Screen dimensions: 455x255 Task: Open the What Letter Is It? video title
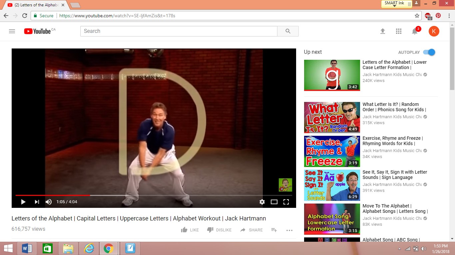pyautogui.click(x=394, y=107)
